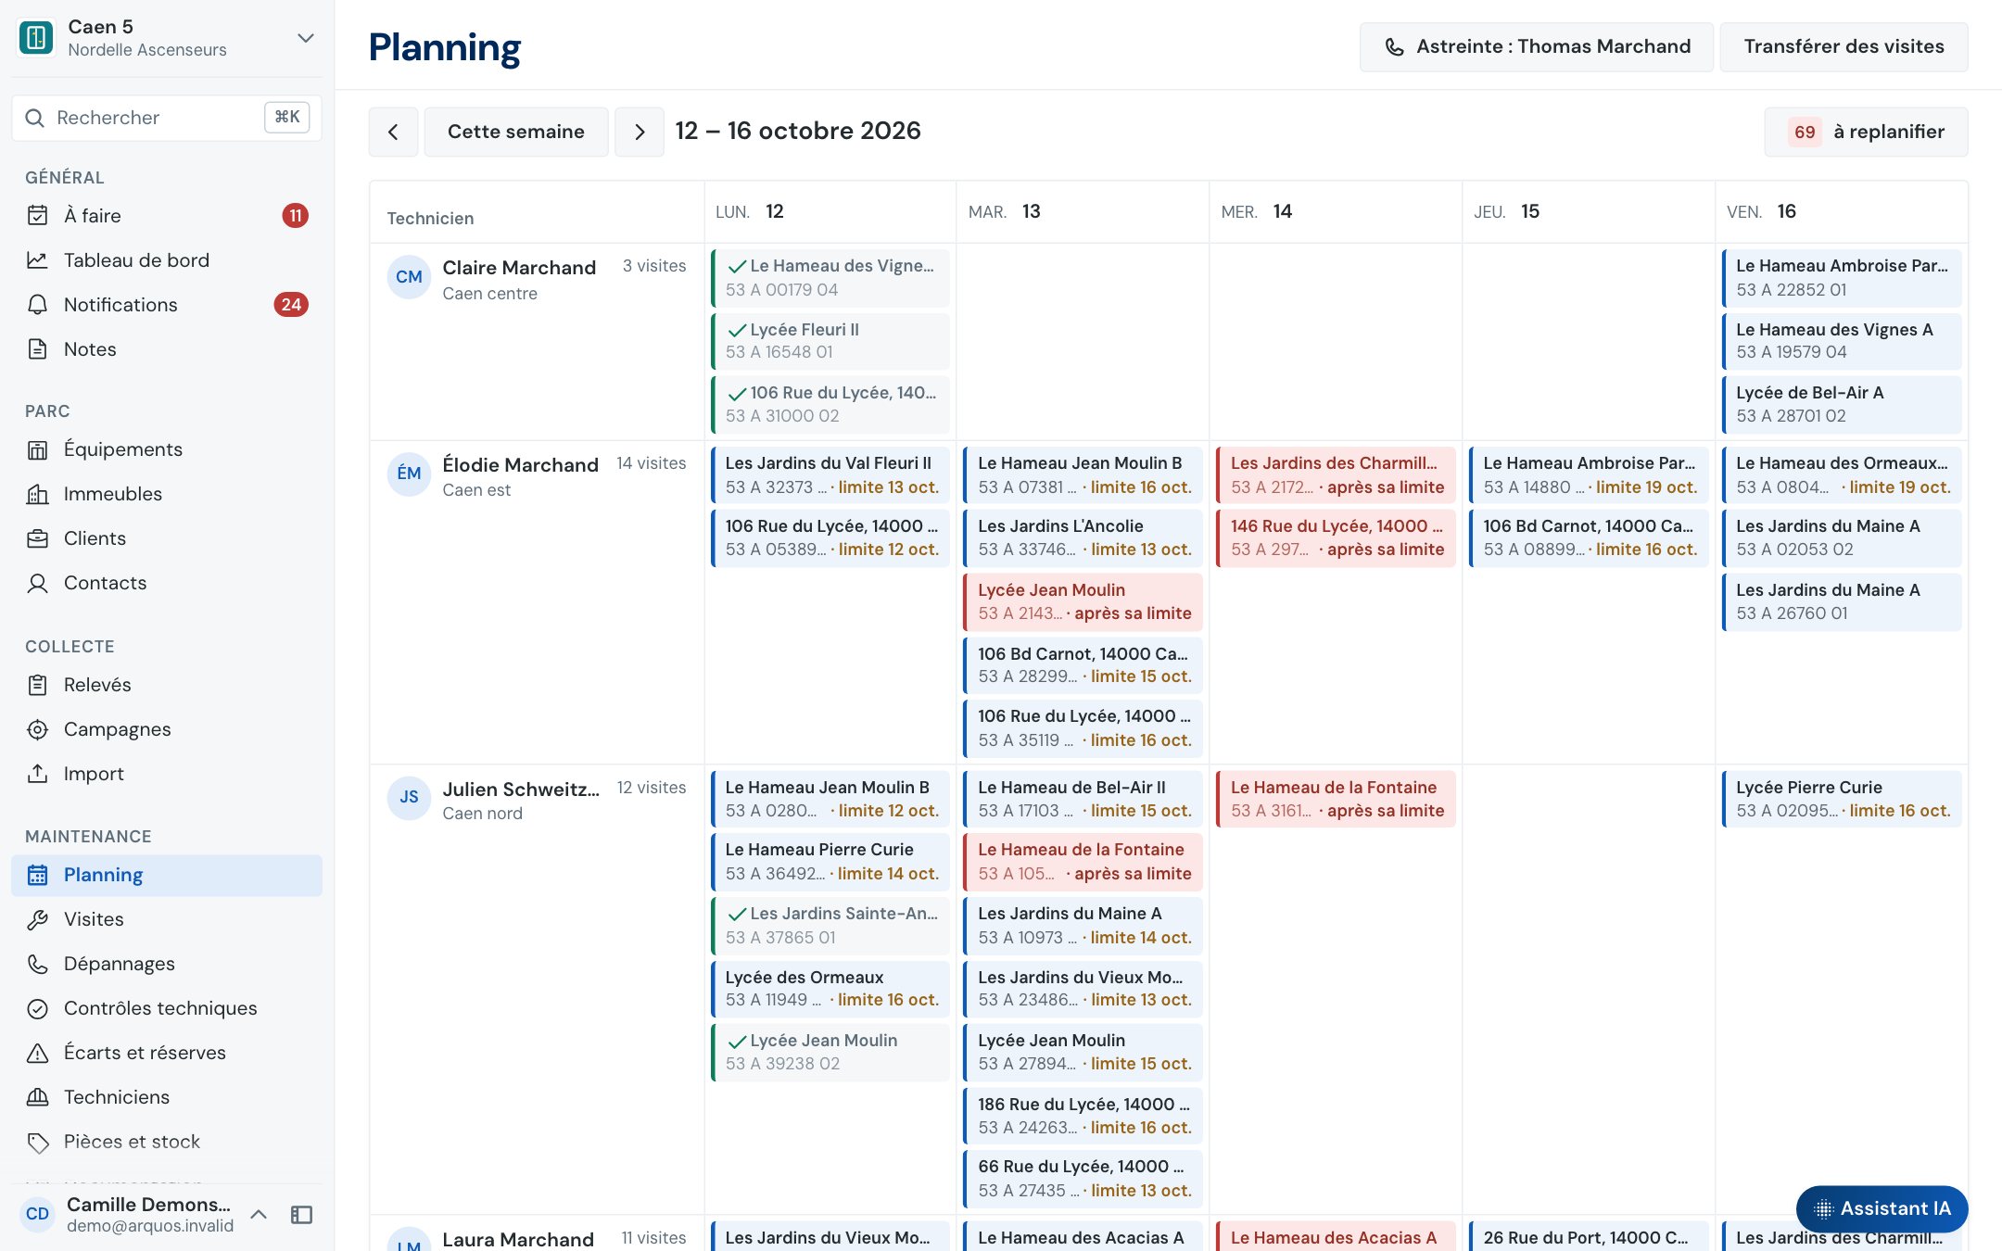Viewport: 2002px width, 1251px height.
Task: Open Lycée des Ormeaux visit card
Action: point(830,989)
